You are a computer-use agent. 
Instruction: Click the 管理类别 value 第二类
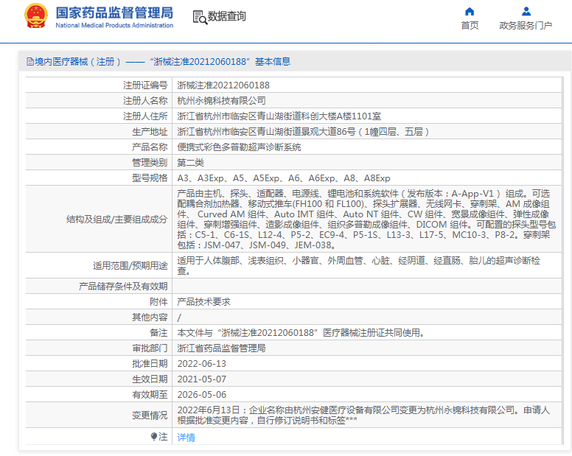pos(191,163)
